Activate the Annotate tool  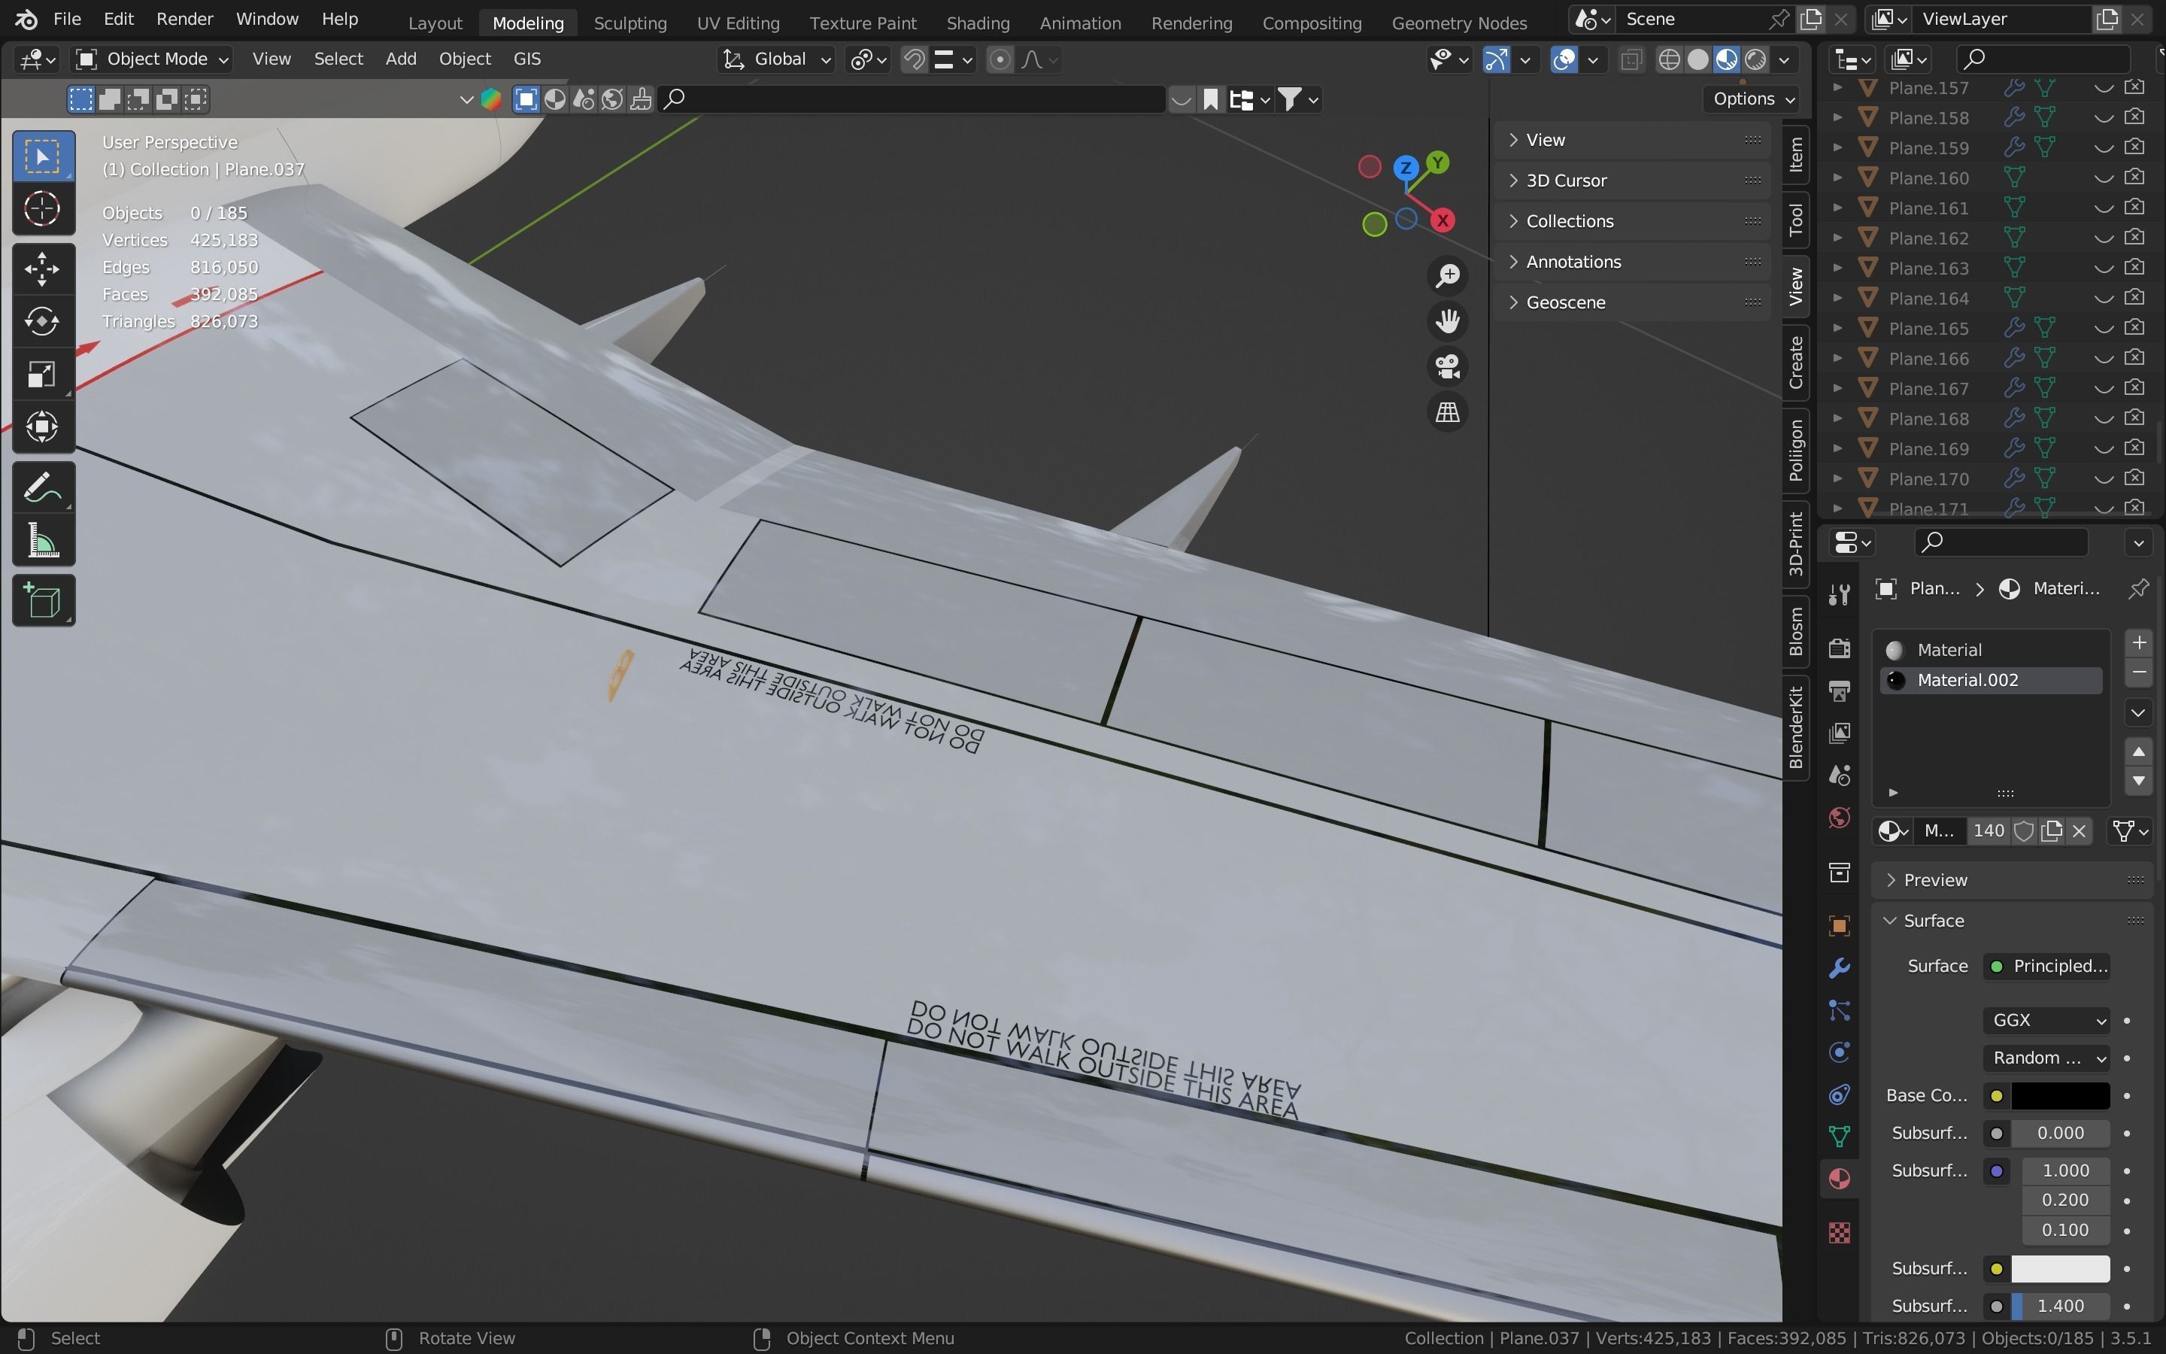point(42,488)
